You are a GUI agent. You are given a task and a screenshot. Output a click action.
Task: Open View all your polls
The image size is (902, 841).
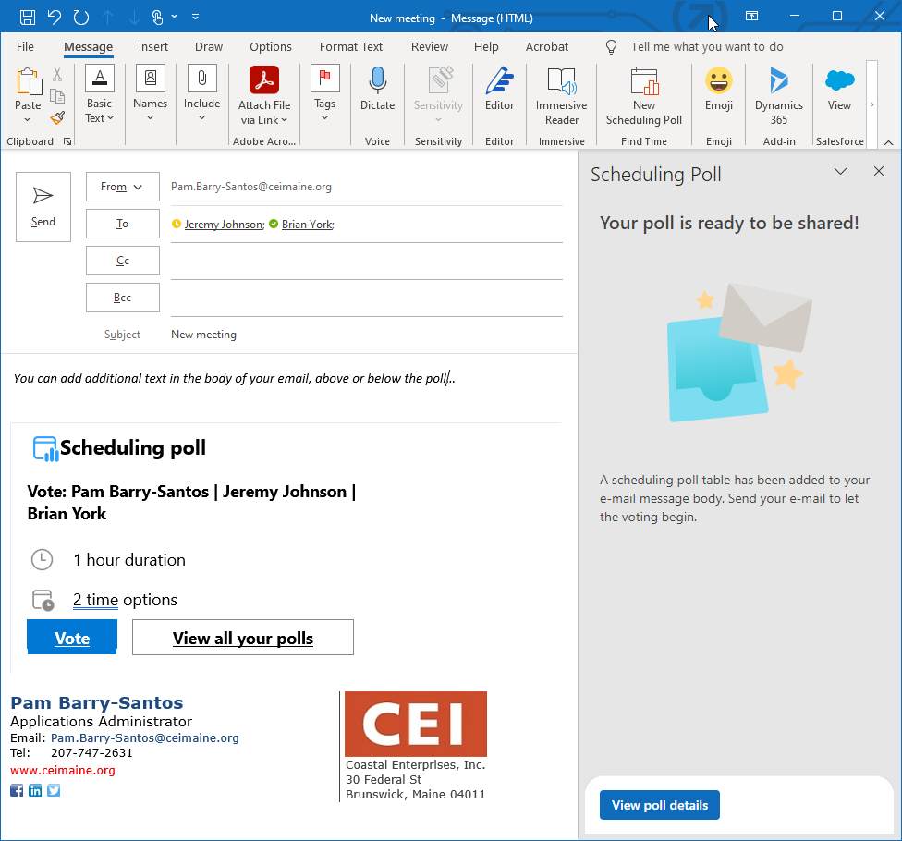pos(243,638)
